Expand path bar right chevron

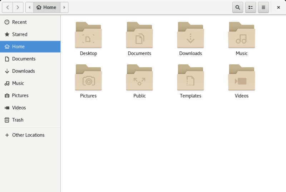tap(64, 7)
